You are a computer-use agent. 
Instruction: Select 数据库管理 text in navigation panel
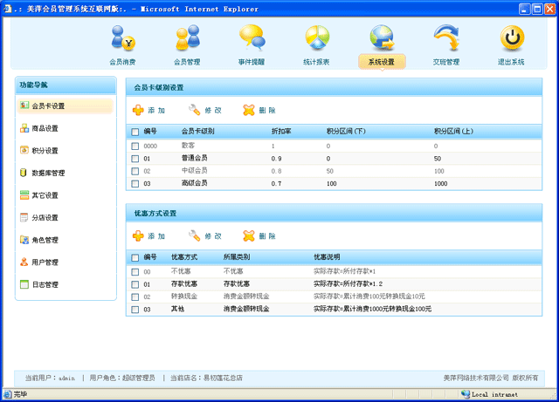pos(49,173)
